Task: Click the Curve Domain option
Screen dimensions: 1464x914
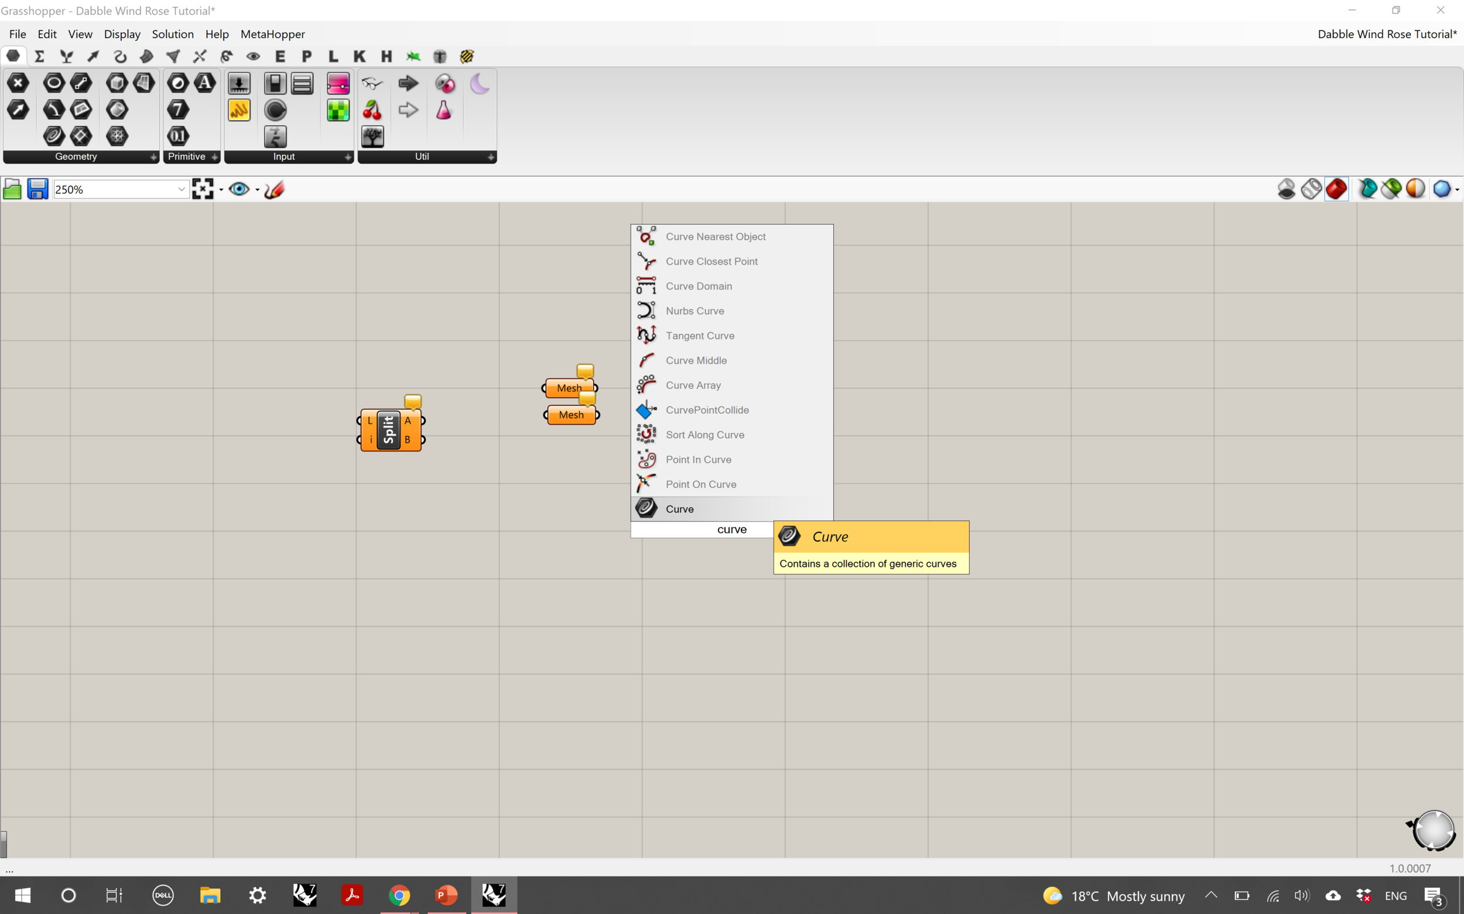Action: tap(698, 285)
